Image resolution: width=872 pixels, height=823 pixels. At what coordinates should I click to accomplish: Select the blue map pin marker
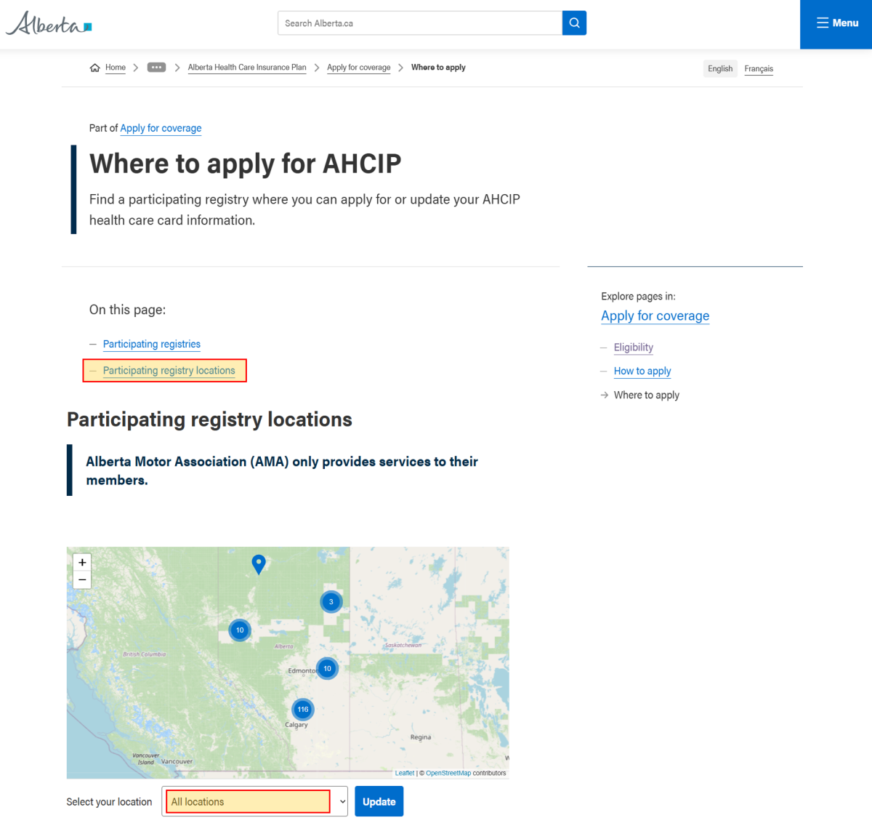point(259,564)
